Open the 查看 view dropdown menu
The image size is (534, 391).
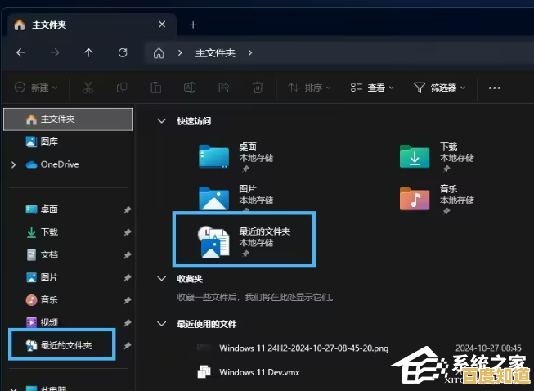[371, 87]
